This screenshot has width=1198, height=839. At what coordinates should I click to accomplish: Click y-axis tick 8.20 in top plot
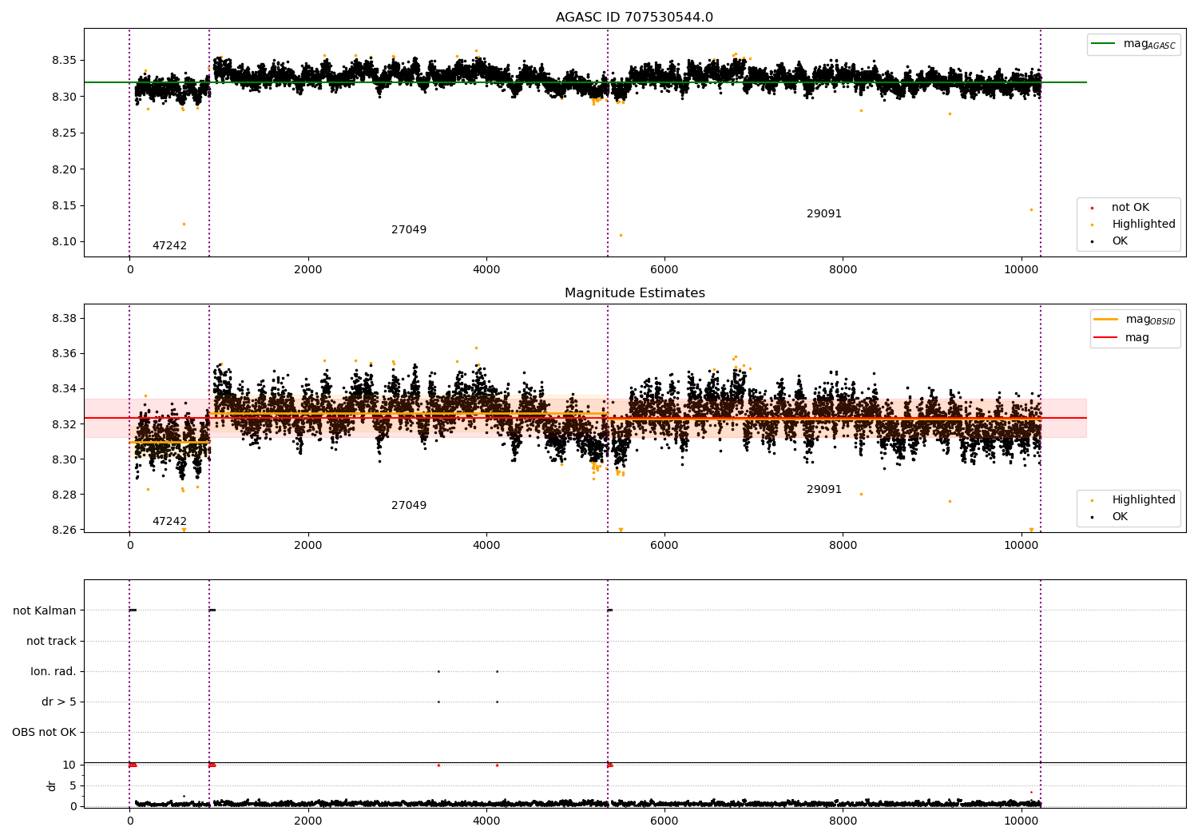click(x=64, y=169)
